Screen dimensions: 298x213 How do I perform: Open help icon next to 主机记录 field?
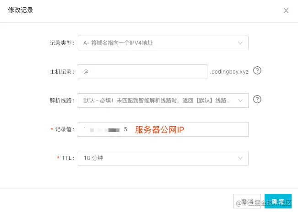[x=257, y=71]
